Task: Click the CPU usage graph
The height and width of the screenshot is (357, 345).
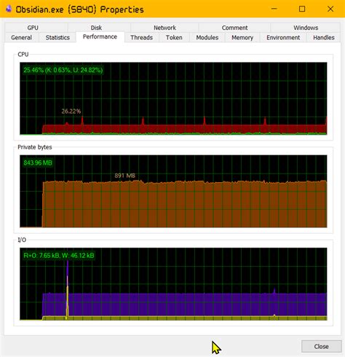Action: [173, 98]
